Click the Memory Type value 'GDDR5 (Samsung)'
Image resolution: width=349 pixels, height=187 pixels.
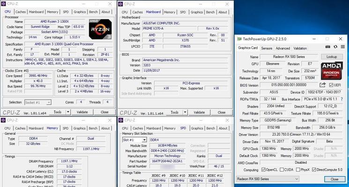(x=278, y=120)
